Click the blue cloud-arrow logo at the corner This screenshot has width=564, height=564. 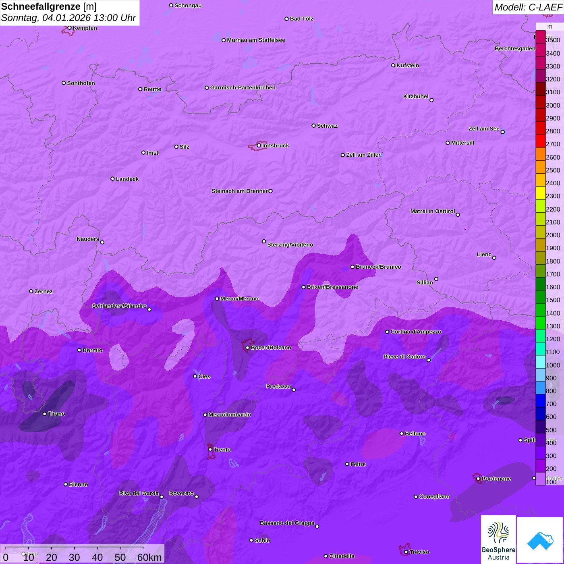click(540, 540)
